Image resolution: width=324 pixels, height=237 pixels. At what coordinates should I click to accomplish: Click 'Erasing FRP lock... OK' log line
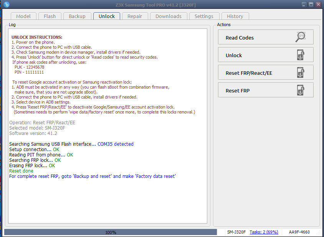[32, 166]
